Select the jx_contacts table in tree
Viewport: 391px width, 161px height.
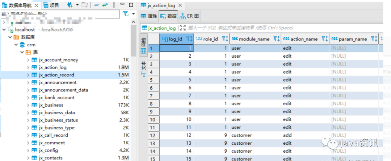click(x=50, y=158)
